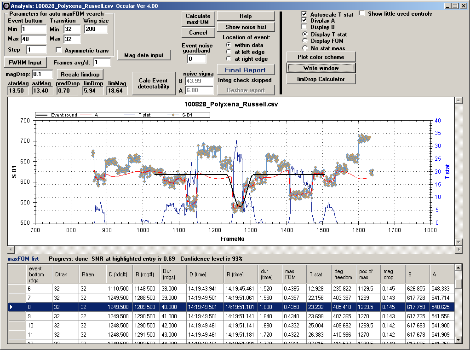Click the maxFOM table scrollbar down arrow
The image size is (470, 350).
458,340
